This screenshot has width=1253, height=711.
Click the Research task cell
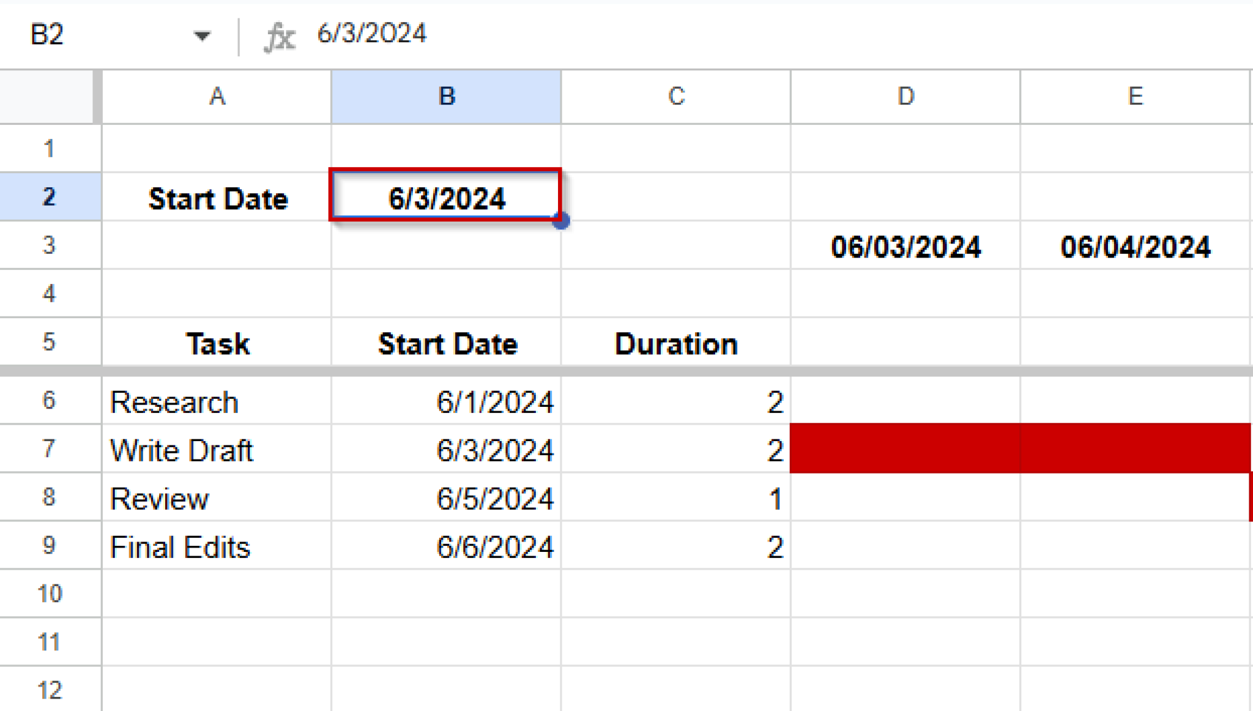coord(218,401)
